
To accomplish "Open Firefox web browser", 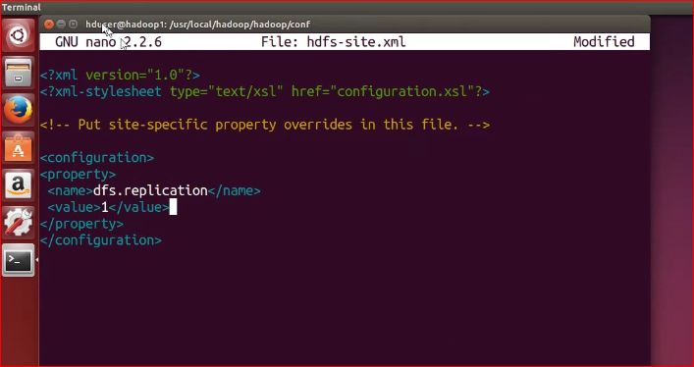I will click(18, 110).
